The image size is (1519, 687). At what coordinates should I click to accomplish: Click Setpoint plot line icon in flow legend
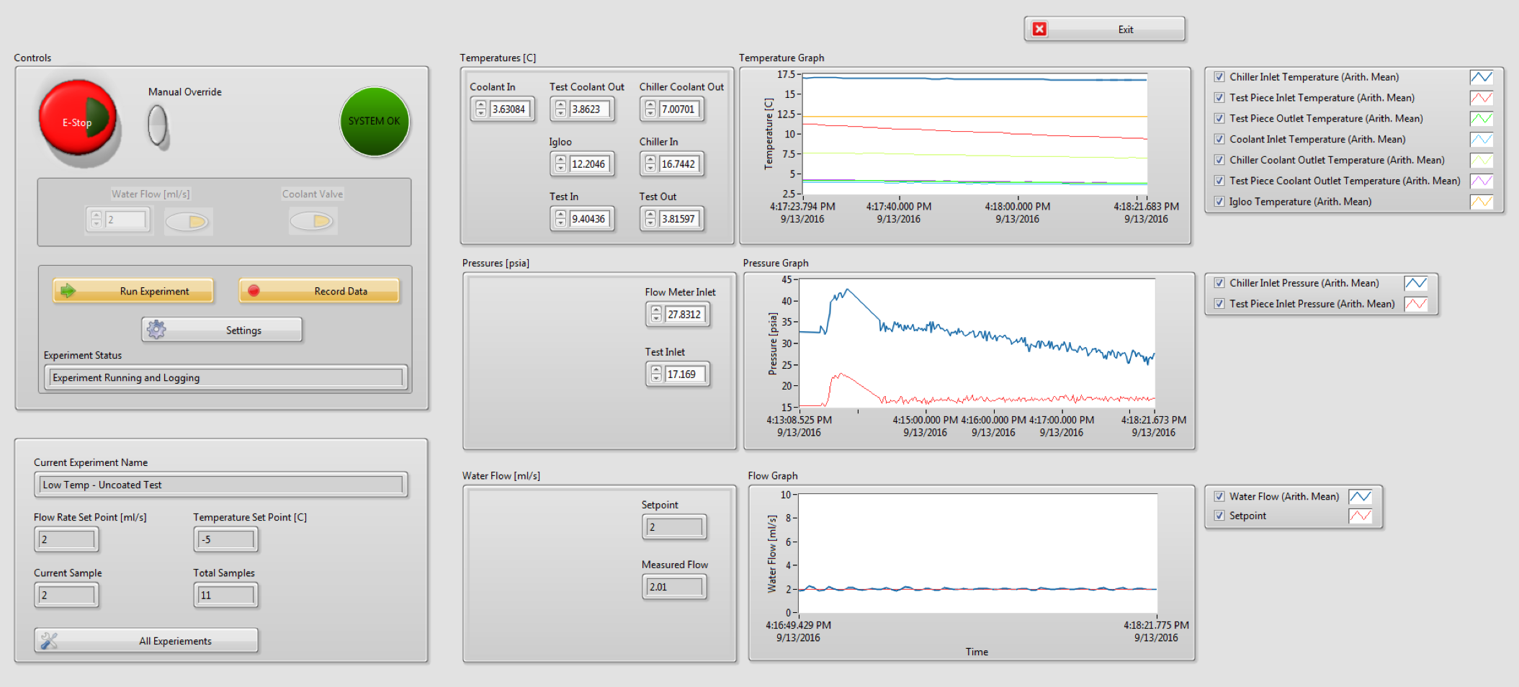1361,516
